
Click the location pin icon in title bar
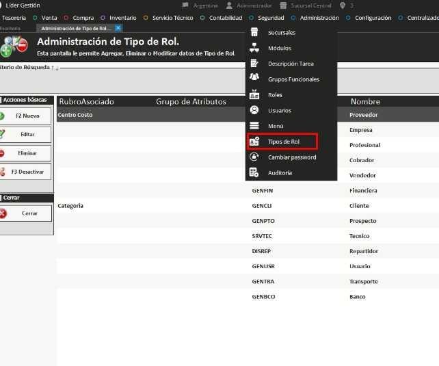pyautogui.click(x=342, y=5)
